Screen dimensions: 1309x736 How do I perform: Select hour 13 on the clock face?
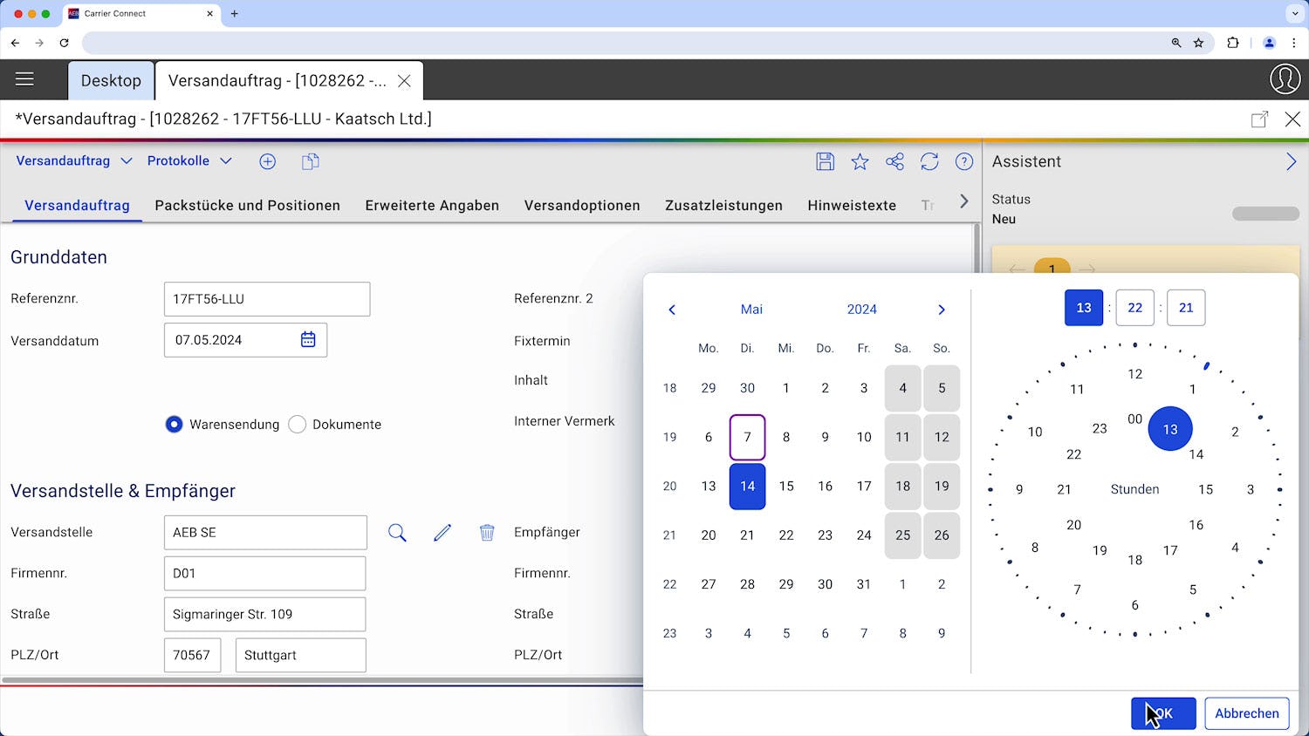click(1170, 428)
